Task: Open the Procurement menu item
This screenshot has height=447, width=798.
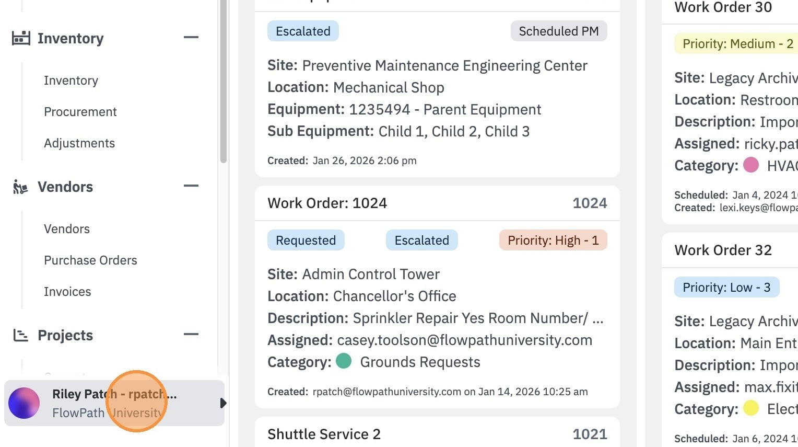Action: [x=80, y=112]
